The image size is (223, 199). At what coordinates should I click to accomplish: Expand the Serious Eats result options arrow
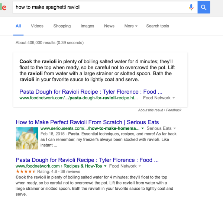click(175, 129)
